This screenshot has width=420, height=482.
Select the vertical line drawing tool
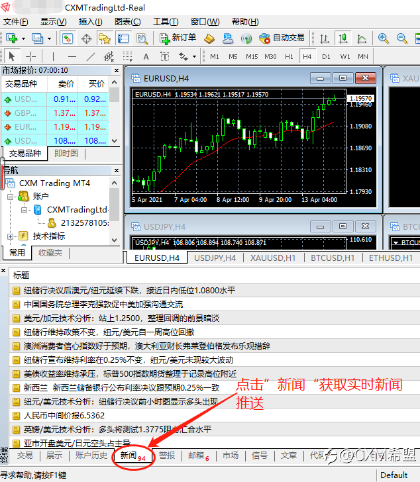click(53, 56)
